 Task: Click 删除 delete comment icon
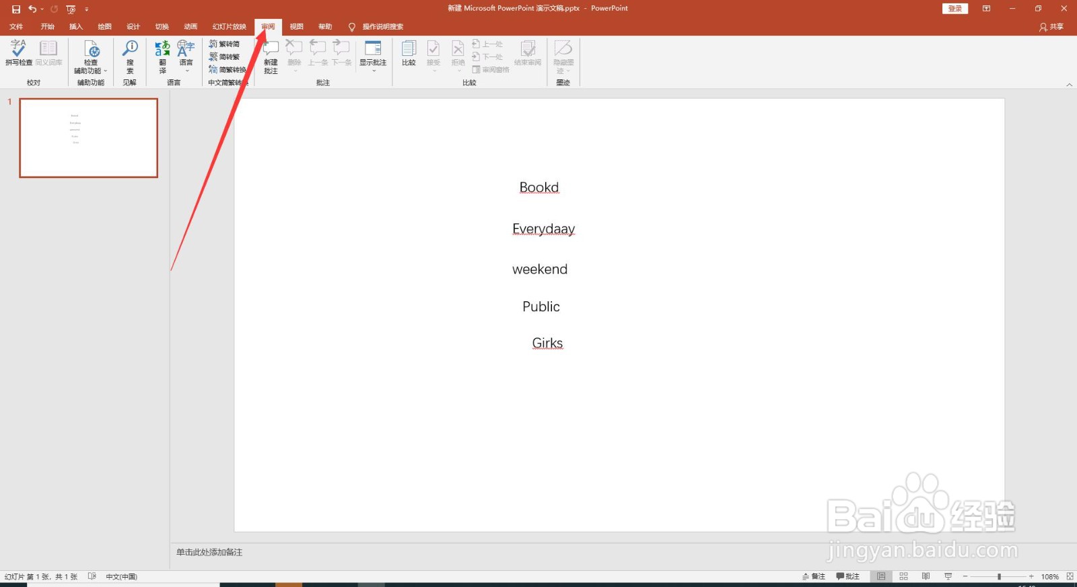tap(294, 48)
